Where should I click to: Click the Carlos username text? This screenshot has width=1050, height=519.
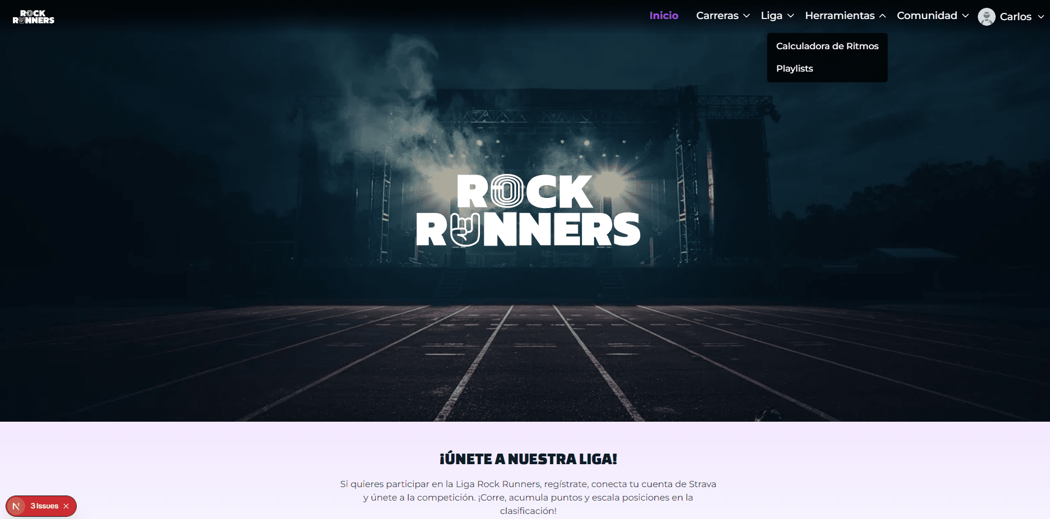coord(1015,17)
